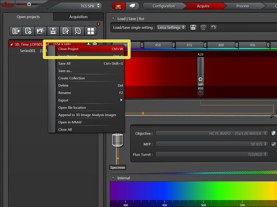
Task: Click the undo arrow icon beside trash
Action: (x=213, y=28)
